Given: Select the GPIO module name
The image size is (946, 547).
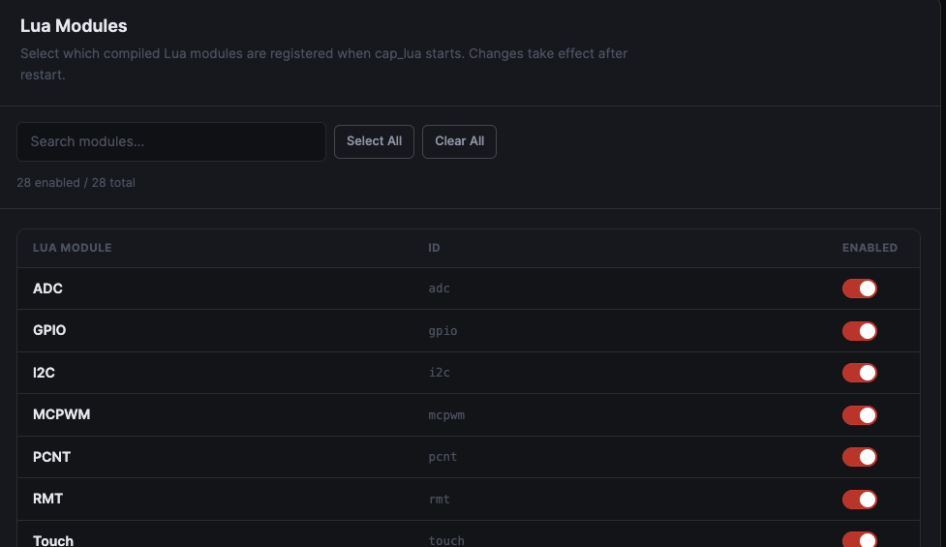Looking at the screenshot, I should click(49, 330).
